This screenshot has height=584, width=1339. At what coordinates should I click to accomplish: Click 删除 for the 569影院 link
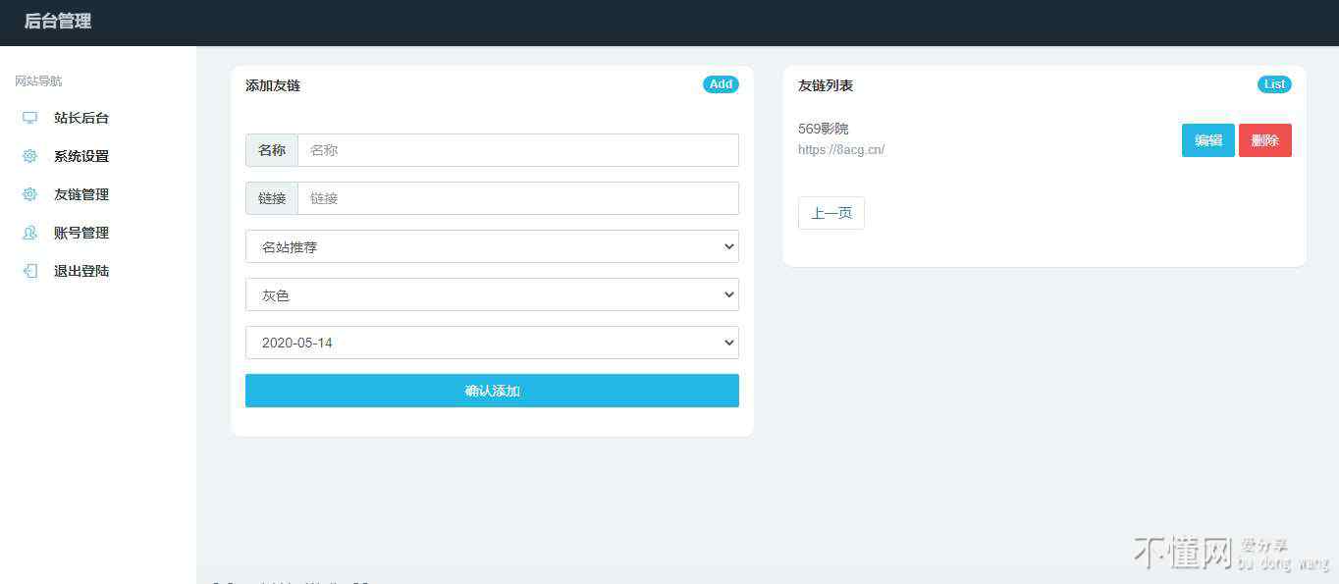pos(1264,140)
